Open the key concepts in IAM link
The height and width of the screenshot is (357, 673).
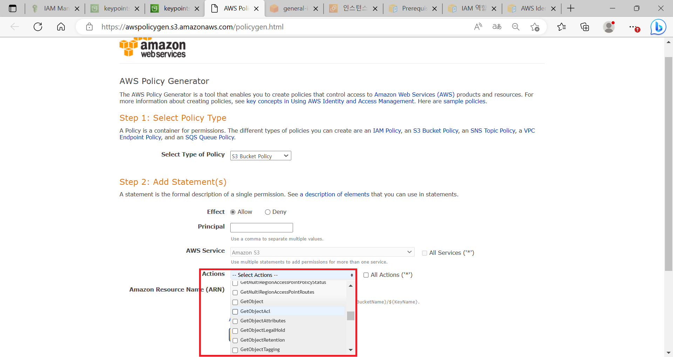tap(330, 101)
